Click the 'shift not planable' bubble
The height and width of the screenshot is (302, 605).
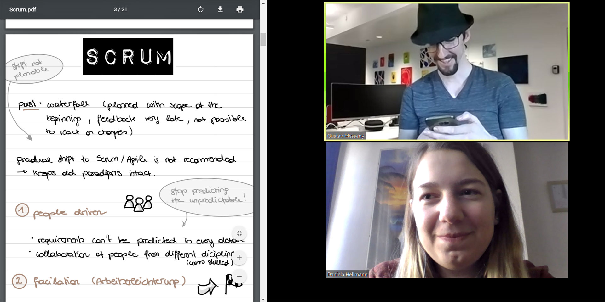[34, 69]
